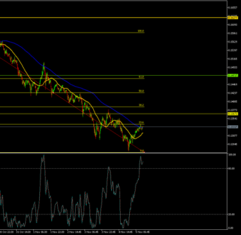Click the Fibonacci 50.0 level label
The height and width of the screenshot is (235, 241).
point(141,91)
